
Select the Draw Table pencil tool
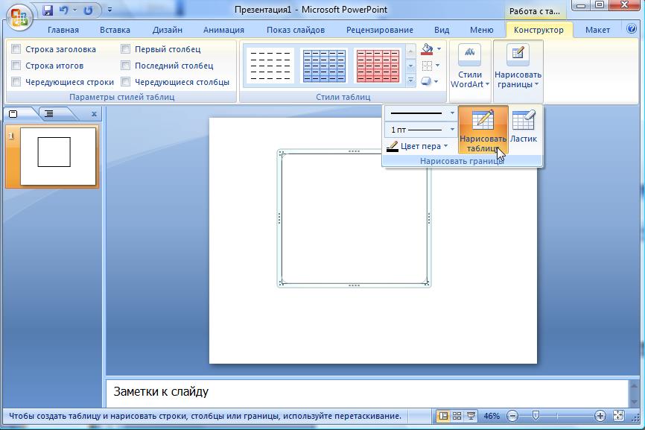pos(483,130)
